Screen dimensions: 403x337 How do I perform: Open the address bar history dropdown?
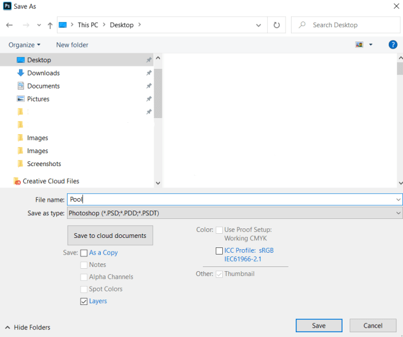point(258,25)
